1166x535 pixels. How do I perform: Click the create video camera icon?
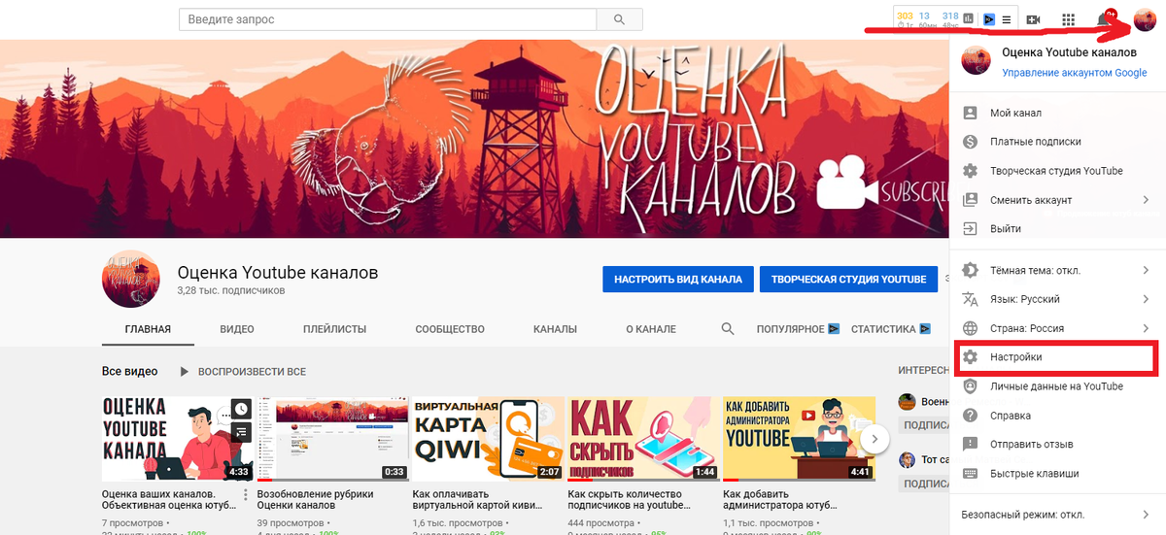pyautogui.click(x=1034, y=19)
